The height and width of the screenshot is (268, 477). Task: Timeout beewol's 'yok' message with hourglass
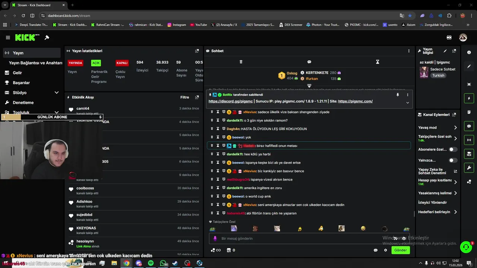pos(218,137)
